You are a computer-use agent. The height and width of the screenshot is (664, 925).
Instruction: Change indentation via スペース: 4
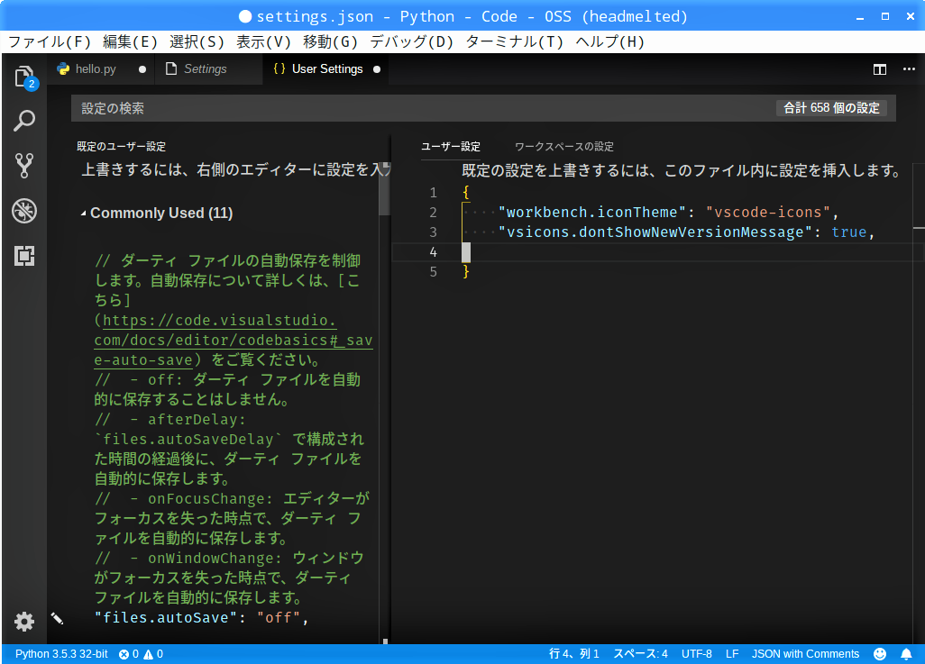[640, 654]
